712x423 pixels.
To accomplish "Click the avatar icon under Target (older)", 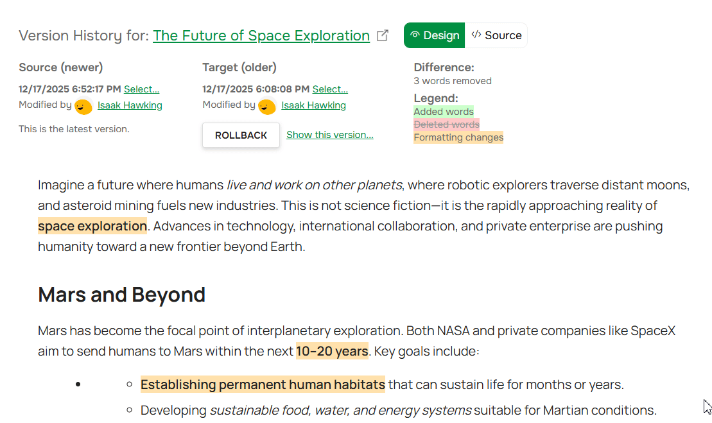I will pyautogui.click(x=267, y=107).
